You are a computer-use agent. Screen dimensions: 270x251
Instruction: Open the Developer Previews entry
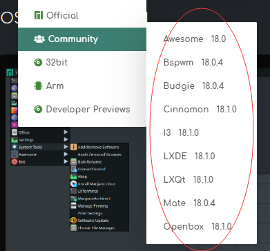click(x=82, y=109)
